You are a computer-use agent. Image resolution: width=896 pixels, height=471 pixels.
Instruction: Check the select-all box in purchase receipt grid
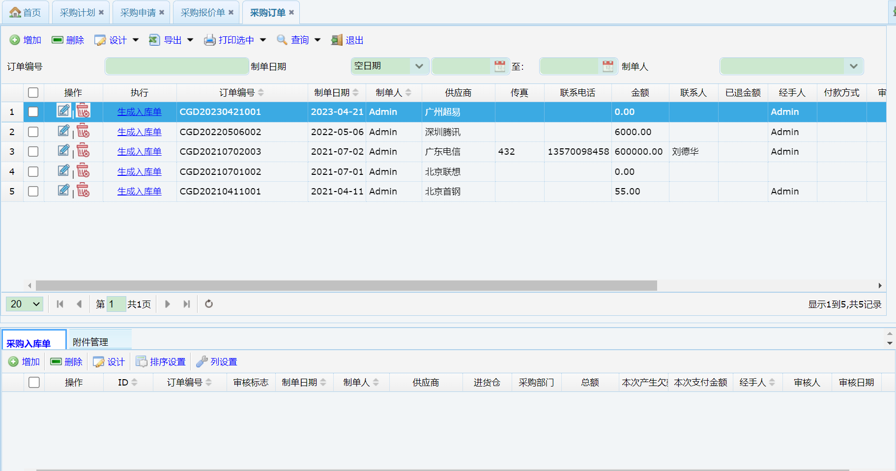coord(34,383)
